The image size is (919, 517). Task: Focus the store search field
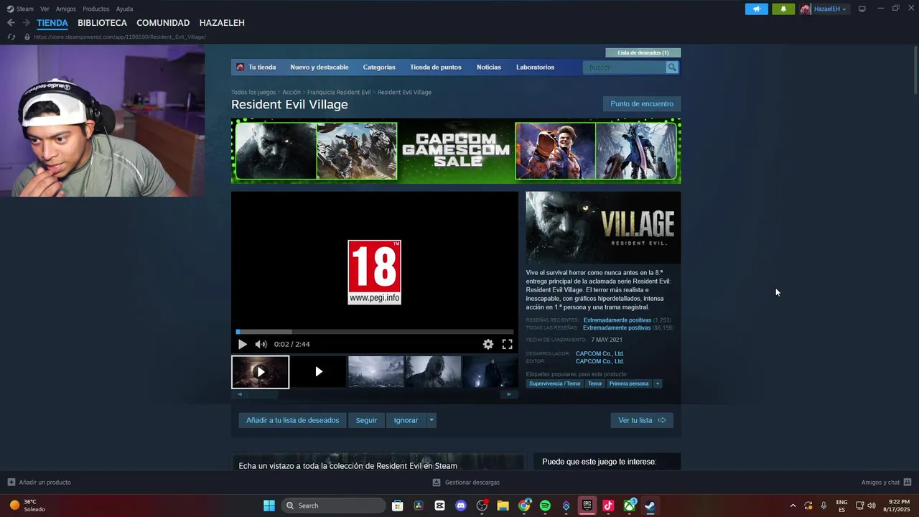point(625,67)
